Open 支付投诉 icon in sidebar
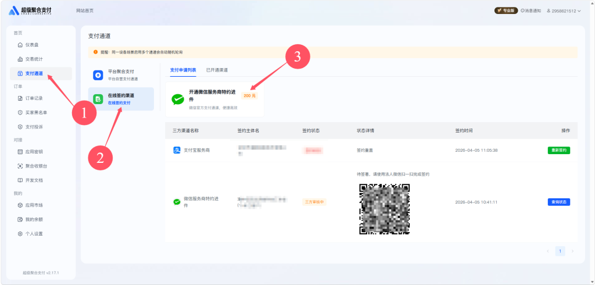Image resolution: width=595 pixels, height=285 pixels. coord(20,127)
